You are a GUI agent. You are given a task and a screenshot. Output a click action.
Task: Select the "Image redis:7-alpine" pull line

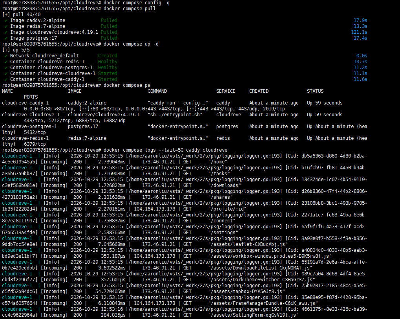(x=38, y=26)
